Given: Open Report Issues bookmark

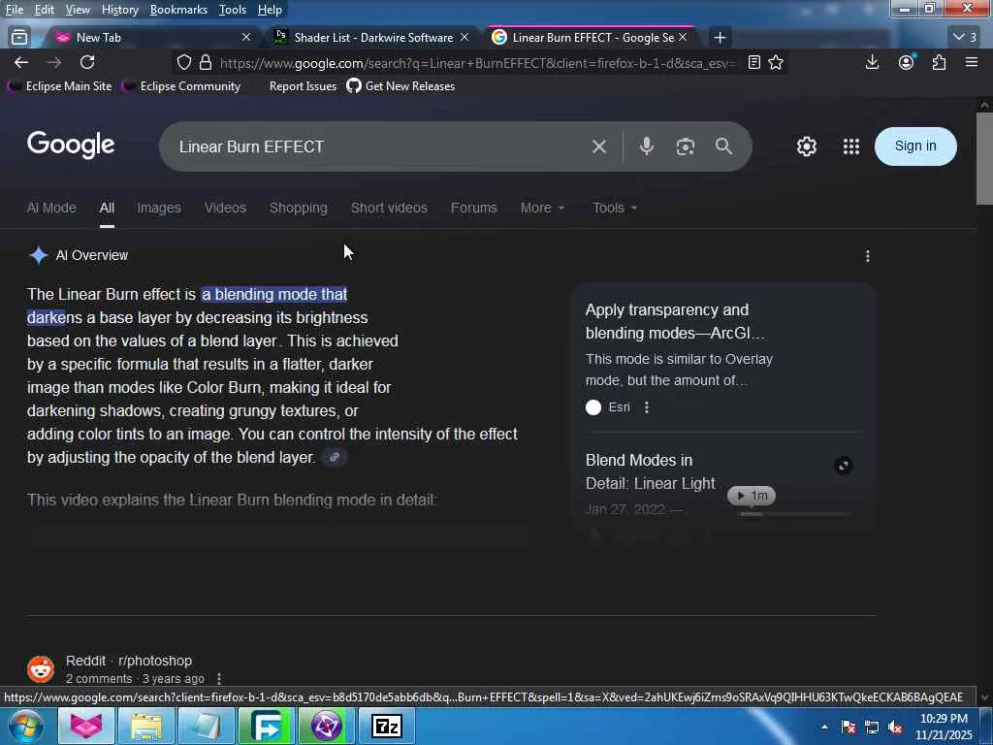Looking at the screenshot, I should 303,86.
